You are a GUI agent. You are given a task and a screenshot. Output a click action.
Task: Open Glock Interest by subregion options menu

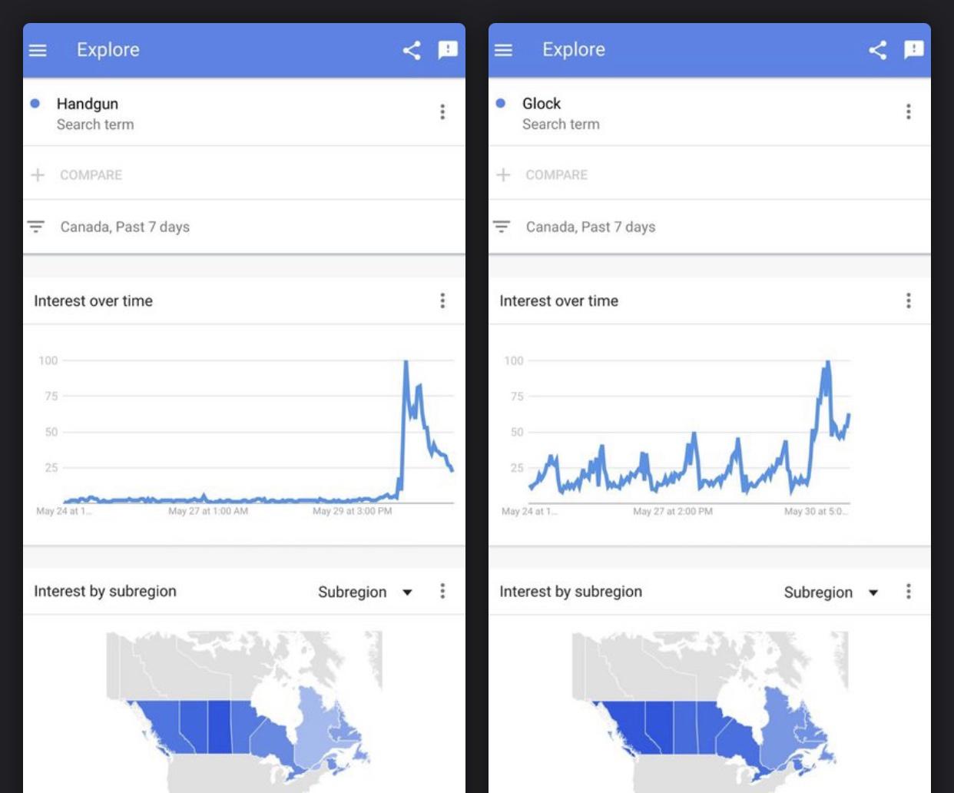pos(908,591)
